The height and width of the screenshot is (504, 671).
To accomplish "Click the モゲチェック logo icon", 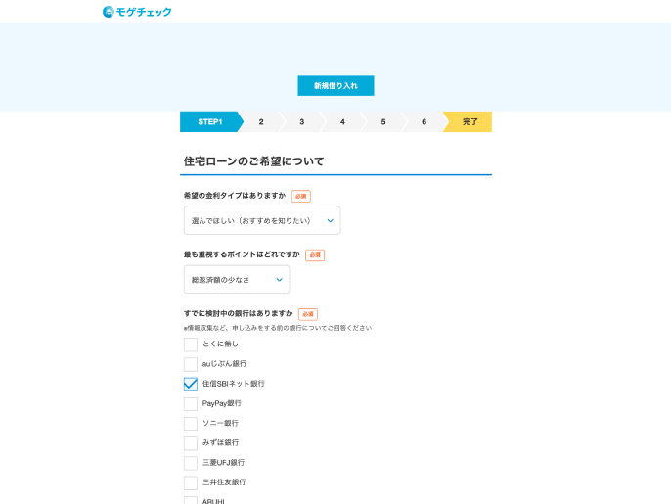I will [109, 12].
